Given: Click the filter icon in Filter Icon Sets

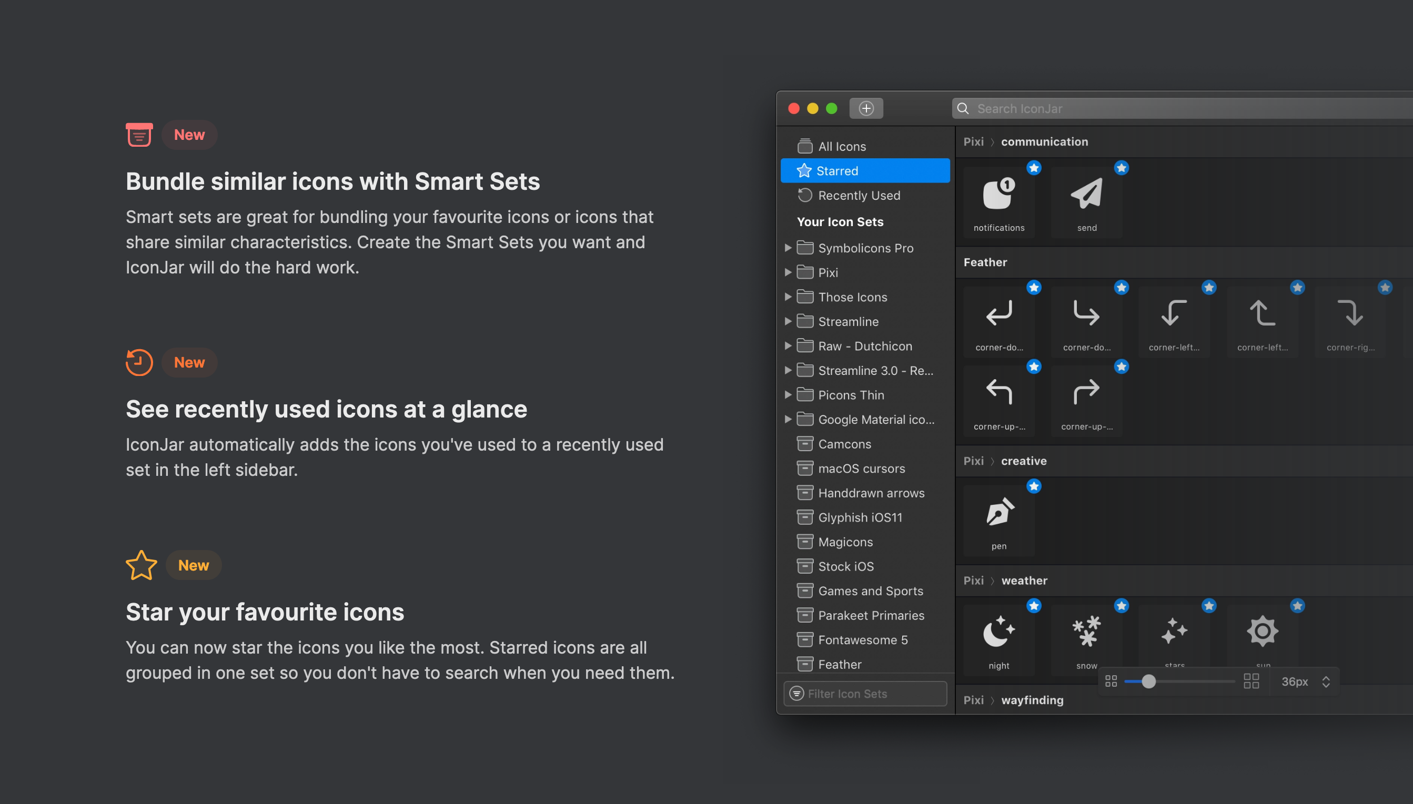Looking at the screenshot, I should tap(796, 694).
